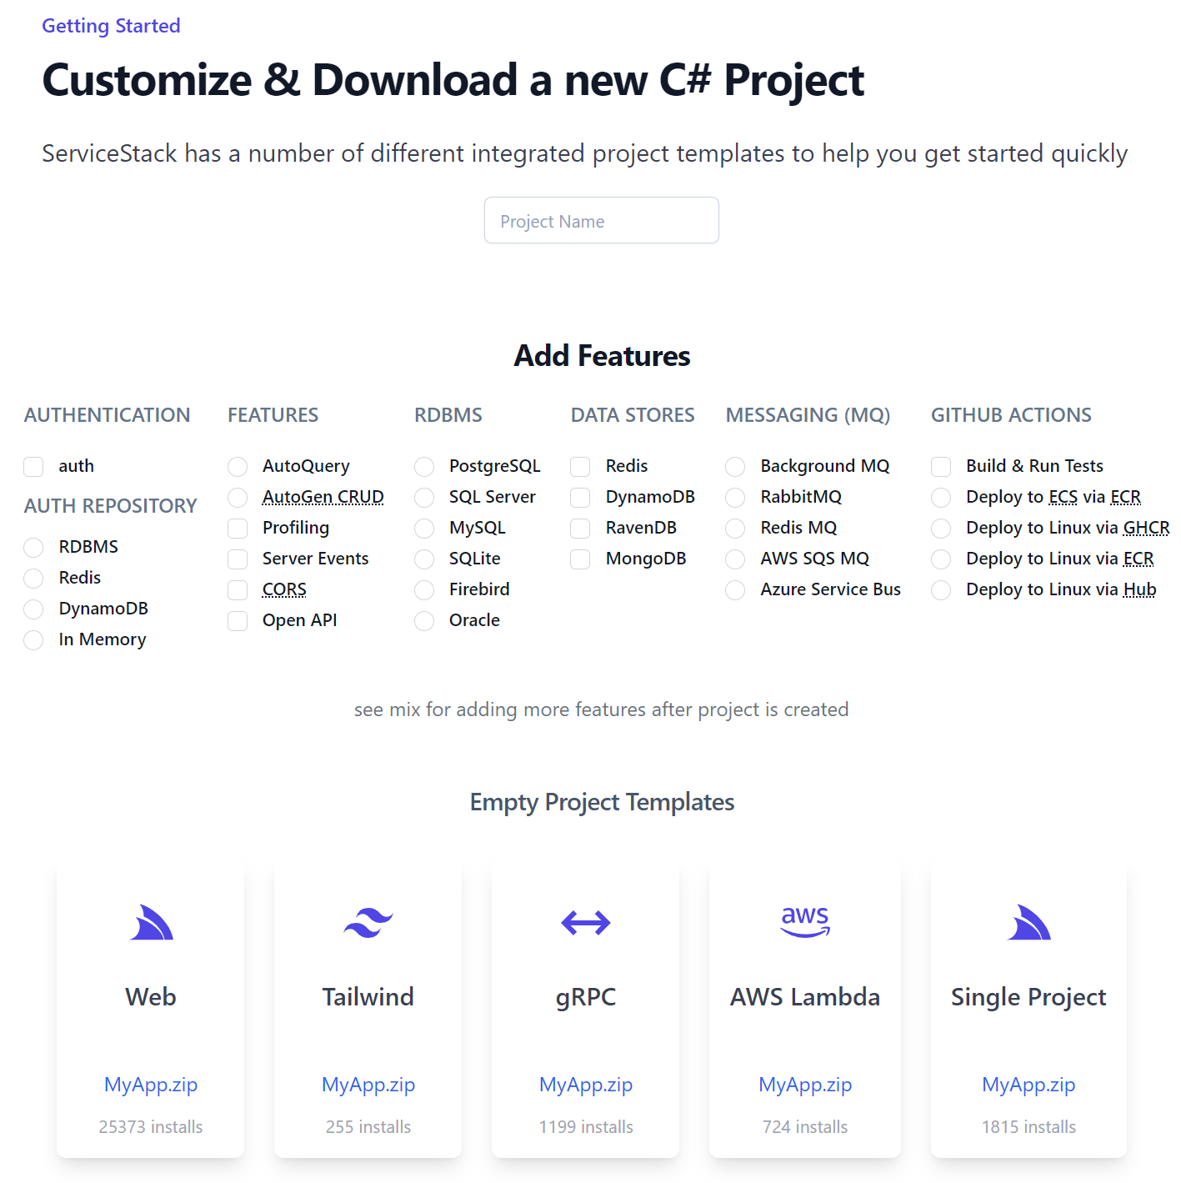Select RabbitMQ messaging option
This screenshot has height=1183, width=1181.
(x=735, y=498)
